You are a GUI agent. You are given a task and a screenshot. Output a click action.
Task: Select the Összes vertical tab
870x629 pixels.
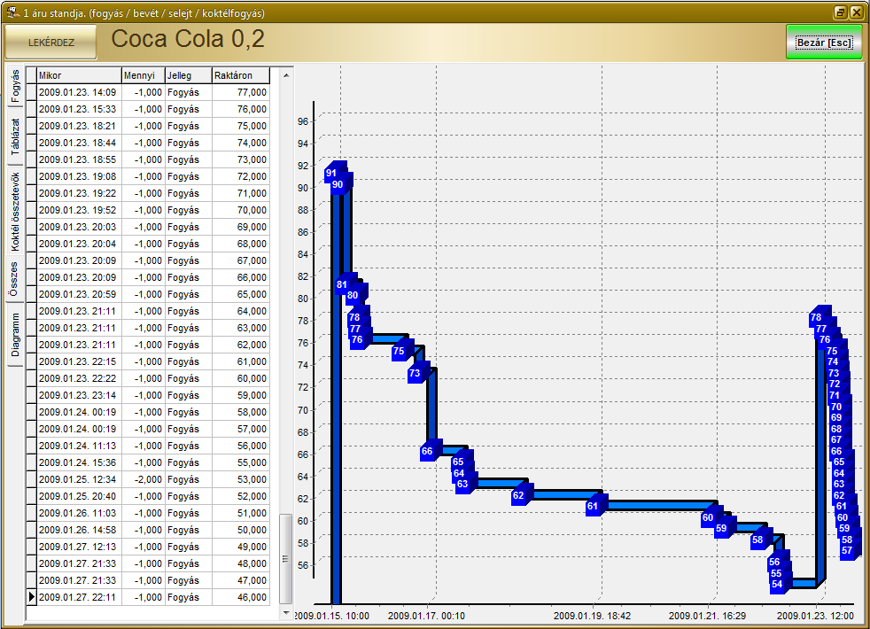point(14,278)
